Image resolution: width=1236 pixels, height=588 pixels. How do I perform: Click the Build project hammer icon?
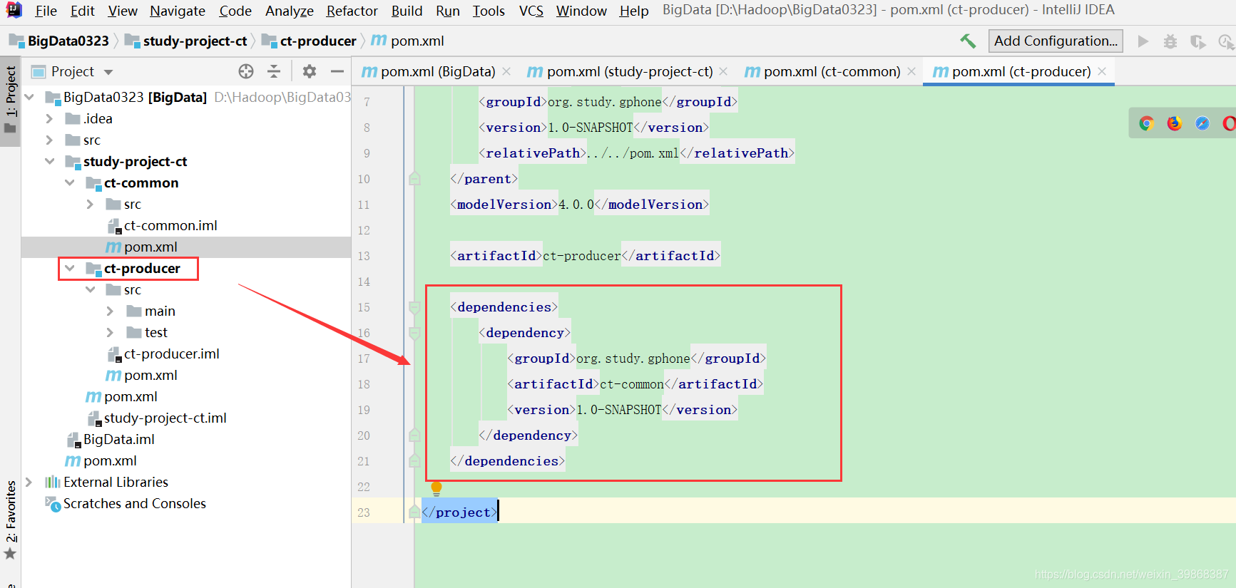(968, 41)
